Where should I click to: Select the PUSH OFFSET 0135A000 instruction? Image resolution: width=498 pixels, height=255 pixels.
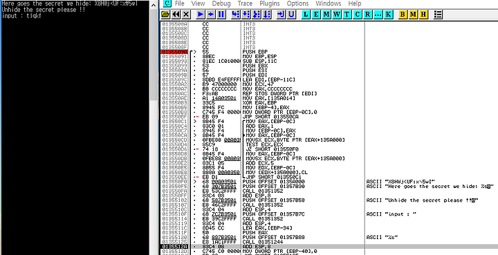[273, 181]
